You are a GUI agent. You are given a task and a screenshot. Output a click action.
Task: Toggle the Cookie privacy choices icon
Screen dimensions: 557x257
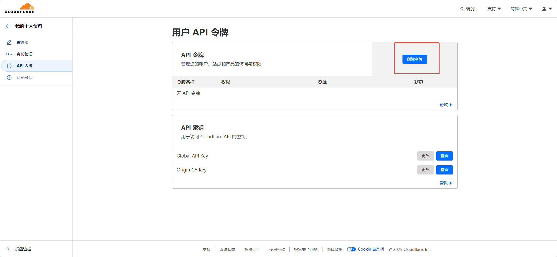351,249
